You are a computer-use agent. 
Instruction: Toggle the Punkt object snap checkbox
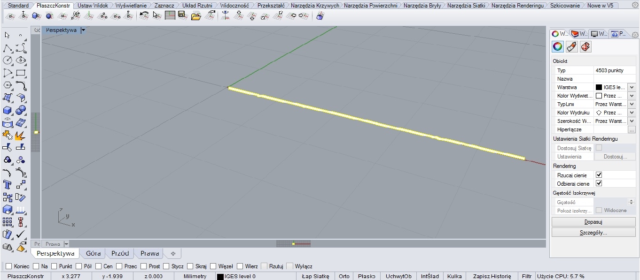(x=54, y=266)
